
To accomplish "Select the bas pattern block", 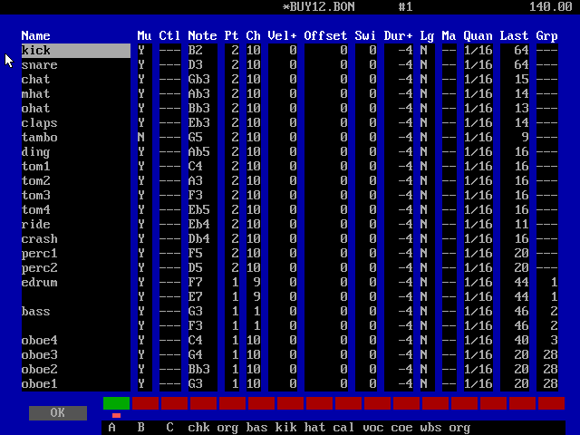I will pyautogui.click(x=261, y=403).
